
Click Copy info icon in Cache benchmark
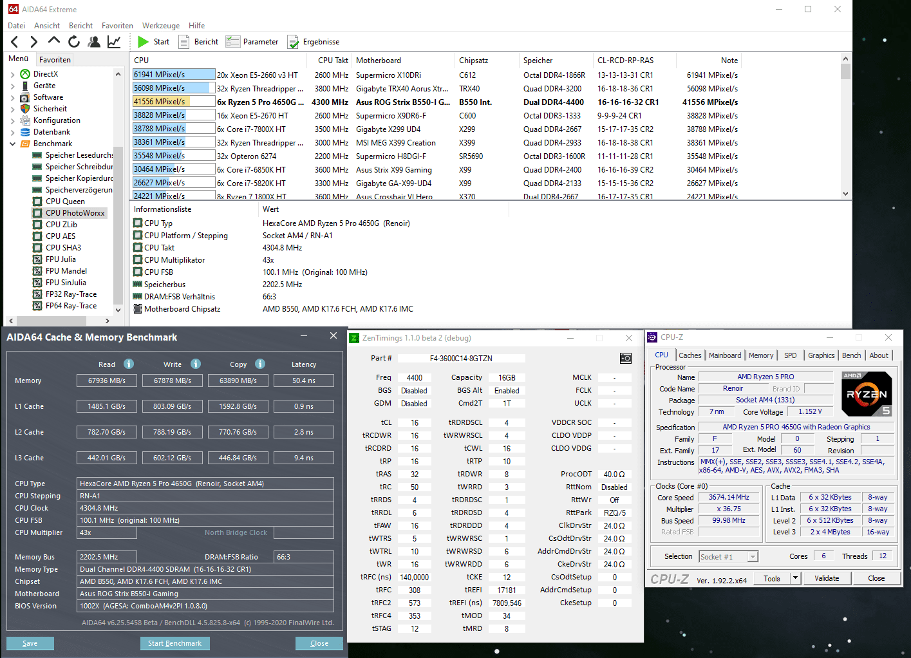click(x=260, y=364)
